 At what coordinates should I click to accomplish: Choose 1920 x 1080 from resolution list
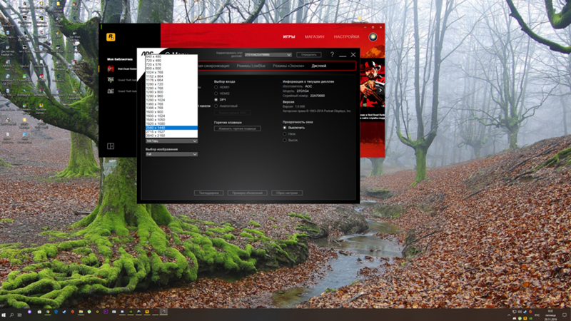click(171, 123)
